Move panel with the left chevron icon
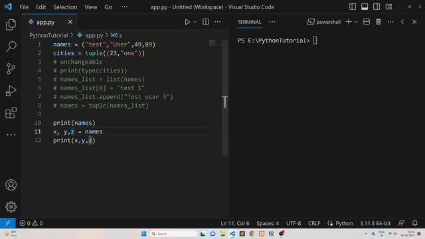This screenshot has height=239, width=425. pyautogui.click(x=402, y=22)
